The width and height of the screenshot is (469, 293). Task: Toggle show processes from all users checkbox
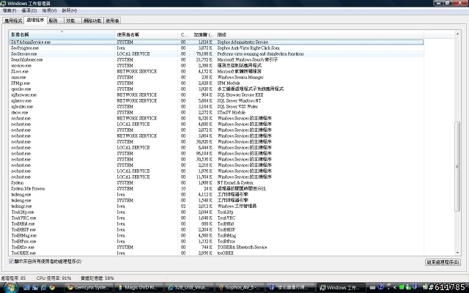point(12,262)
